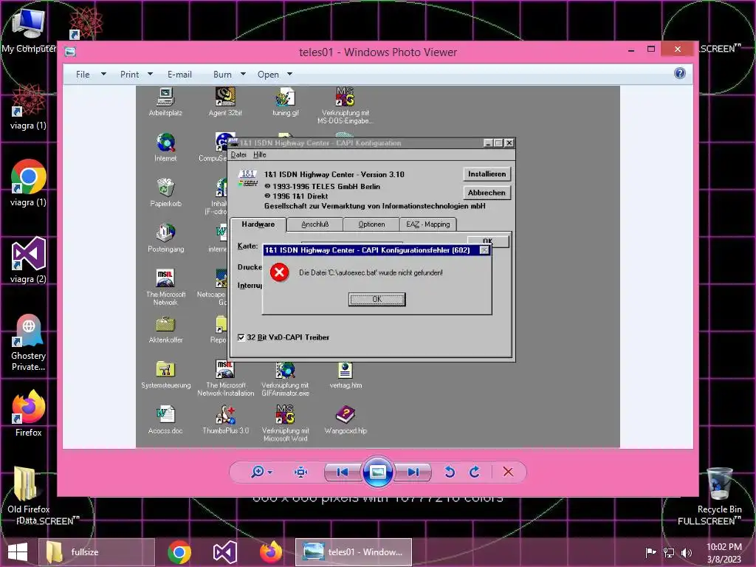Open the File dropdown in Photo Viewer

[90, 75]
